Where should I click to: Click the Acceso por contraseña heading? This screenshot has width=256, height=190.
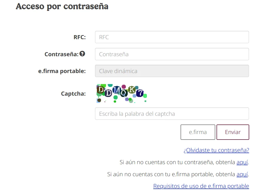(x=62, y=6)
